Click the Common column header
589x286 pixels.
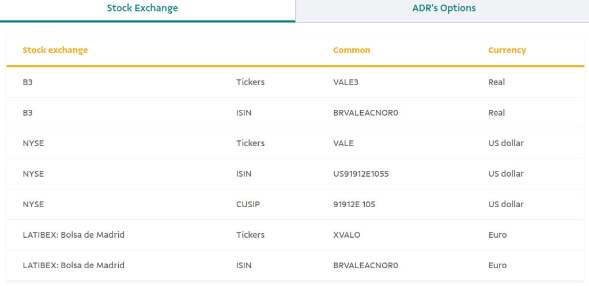click(x=352, y=50)
